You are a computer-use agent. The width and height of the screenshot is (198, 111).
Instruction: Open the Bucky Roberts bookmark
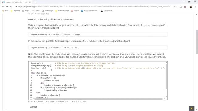pyautogui.click(x=90, y=11)
